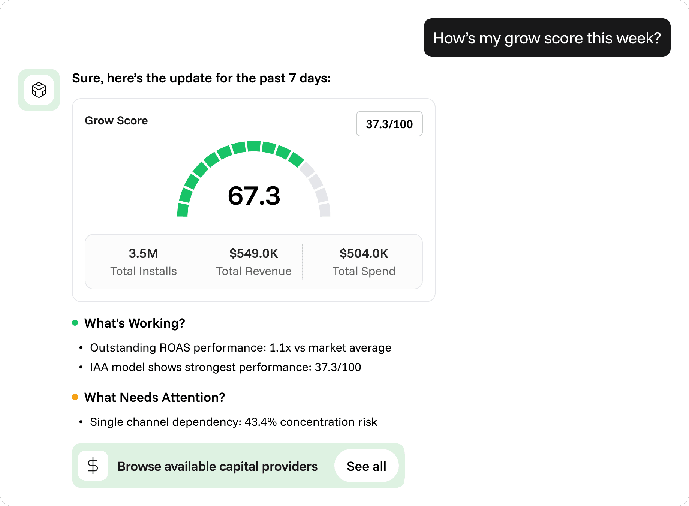Click the 37.3/100 score badge
This screenshot has width=689, height=506.
pyautogui.click(x=389, y=124)
